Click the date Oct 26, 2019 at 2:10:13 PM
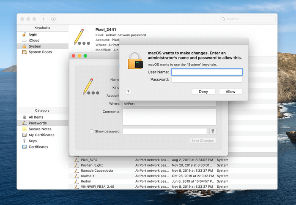Screen dimensions: 296x205 [x=193, y=176]
